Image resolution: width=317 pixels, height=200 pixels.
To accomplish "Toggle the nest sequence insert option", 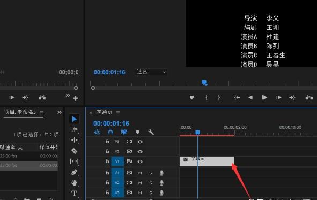I will click(97, 132).
